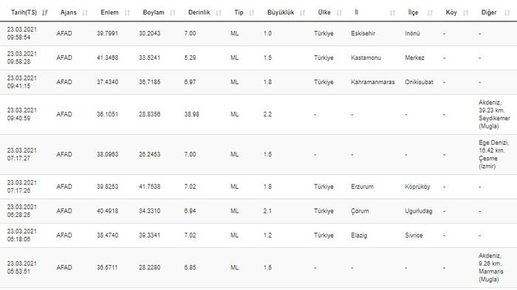Select the Büyüklük column header text
517x290 pixels.
click(x=281, y=13)
